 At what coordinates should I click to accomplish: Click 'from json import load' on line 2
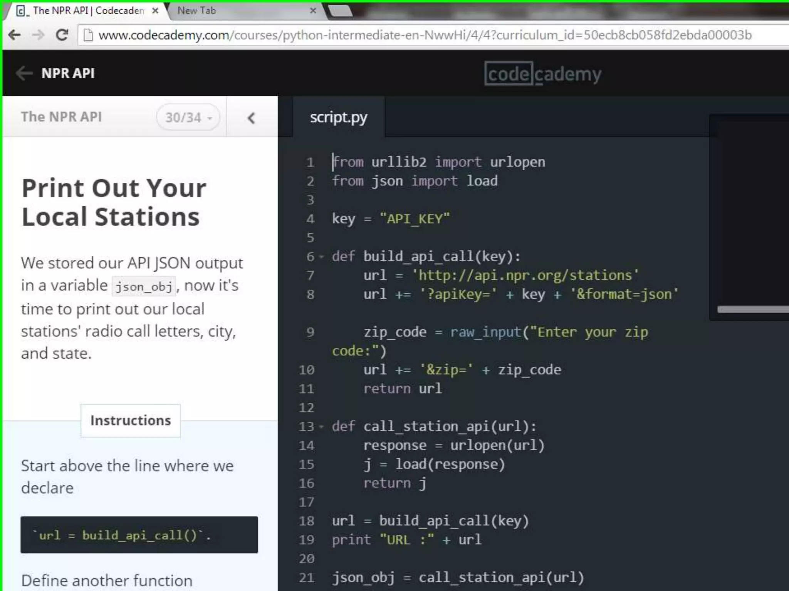(x=415, y=181)
